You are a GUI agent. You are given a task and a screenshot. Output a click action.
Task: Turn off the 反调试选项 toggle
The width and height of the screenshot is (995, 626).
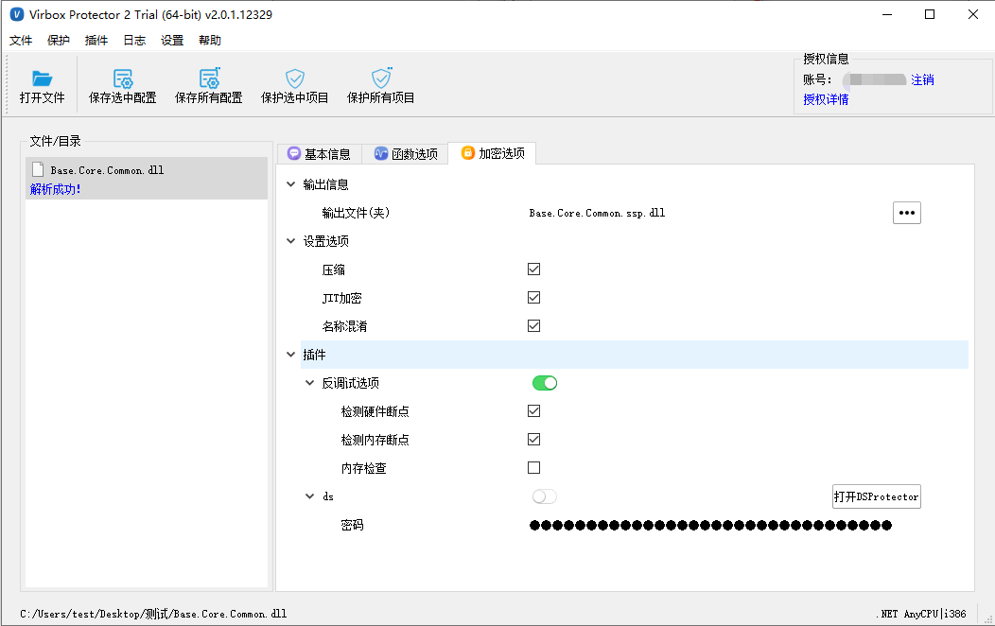click(x=545, y=382)
